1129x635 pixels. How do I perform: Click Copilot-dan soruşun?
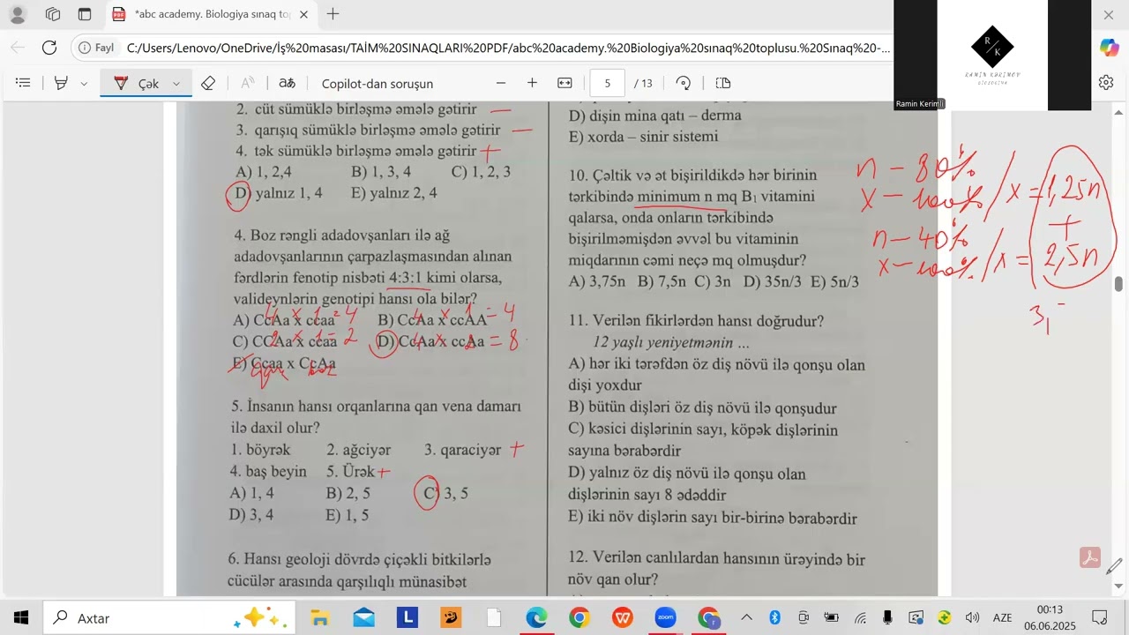pyautogui.click(x=378, y=83)
